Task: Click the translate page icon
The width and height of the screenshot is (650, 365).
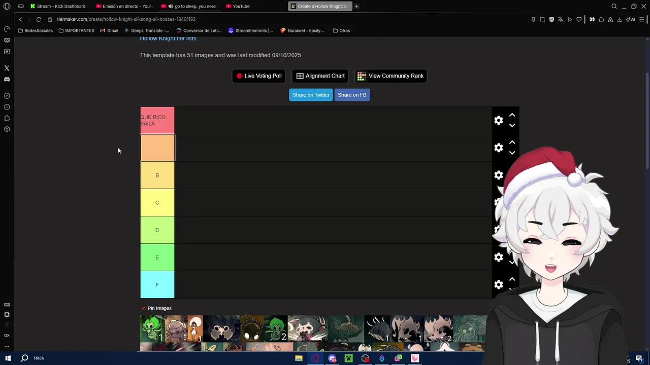Action: pyautogui.click(x=561, y=19)
